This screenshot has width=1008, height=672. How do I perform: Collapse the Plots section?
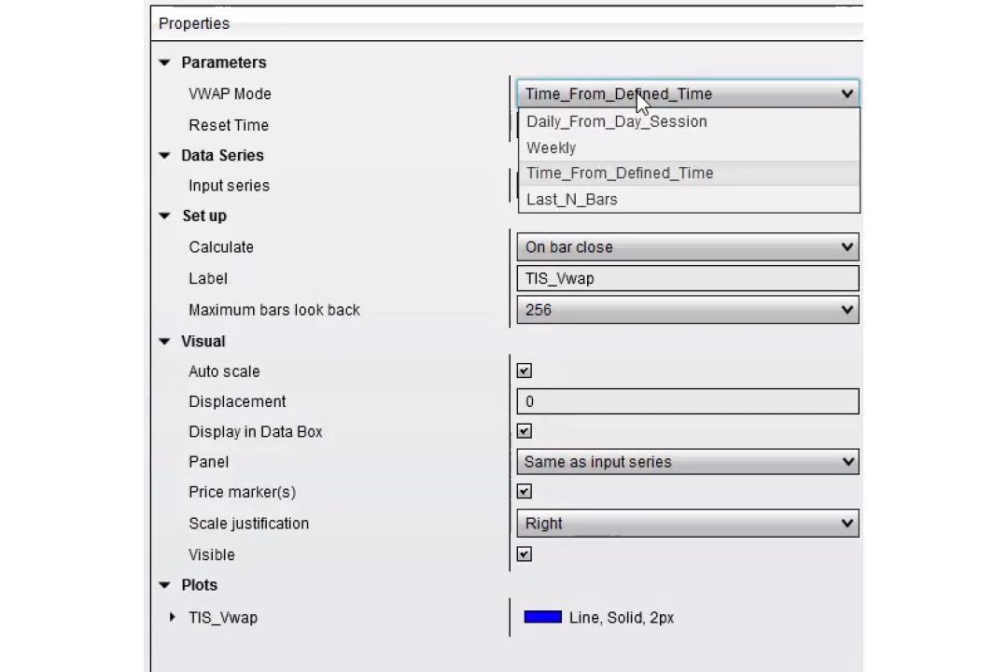(165, 585)
